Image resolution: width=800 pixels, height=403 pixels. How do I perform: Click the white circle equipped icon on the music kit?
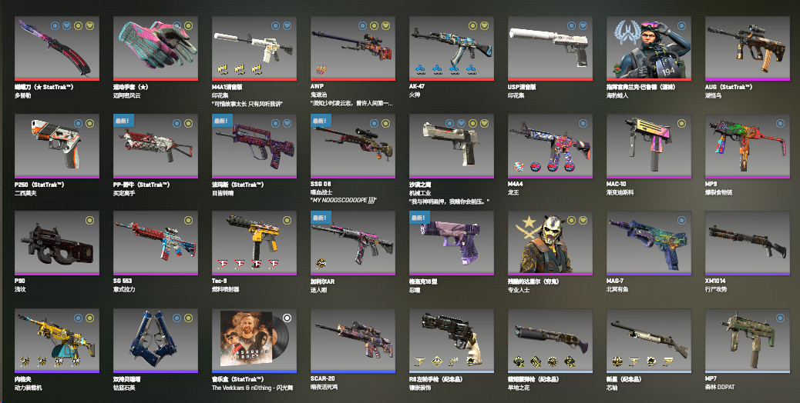point(287,318)
